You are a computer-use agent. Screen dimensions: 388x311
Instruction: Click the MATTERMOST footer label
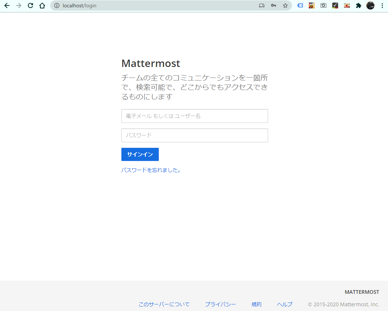(x=362, y=292)
